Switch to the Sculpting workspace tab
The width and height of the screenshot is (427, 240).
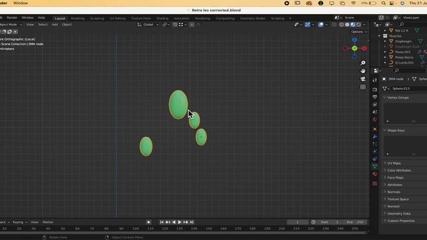[x=97, y=19]
